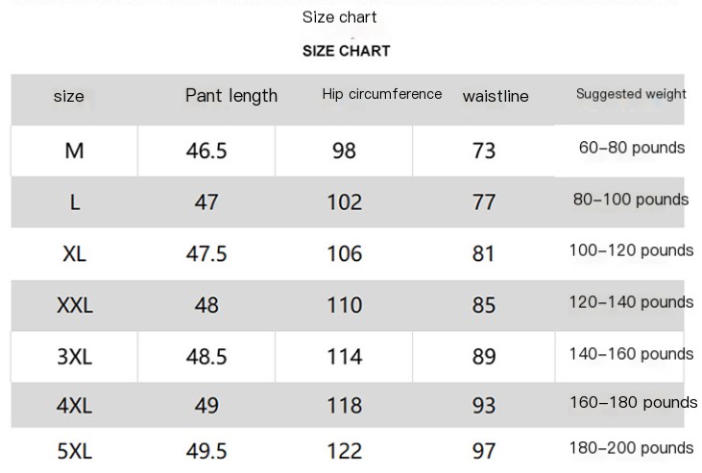This screenshot has height=473, width=702.
Task: Click the XXL size row label
Action: click(x=74, y=305)
